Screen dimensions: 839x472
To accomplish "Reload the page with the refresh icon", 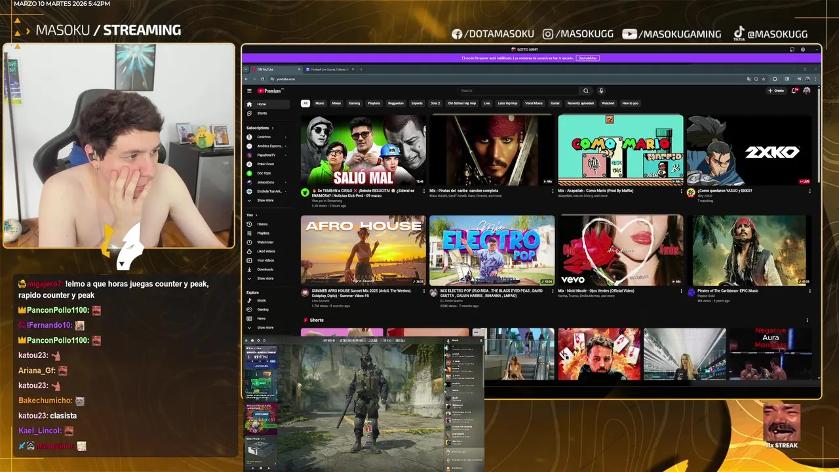I will (x=263, y=79).
